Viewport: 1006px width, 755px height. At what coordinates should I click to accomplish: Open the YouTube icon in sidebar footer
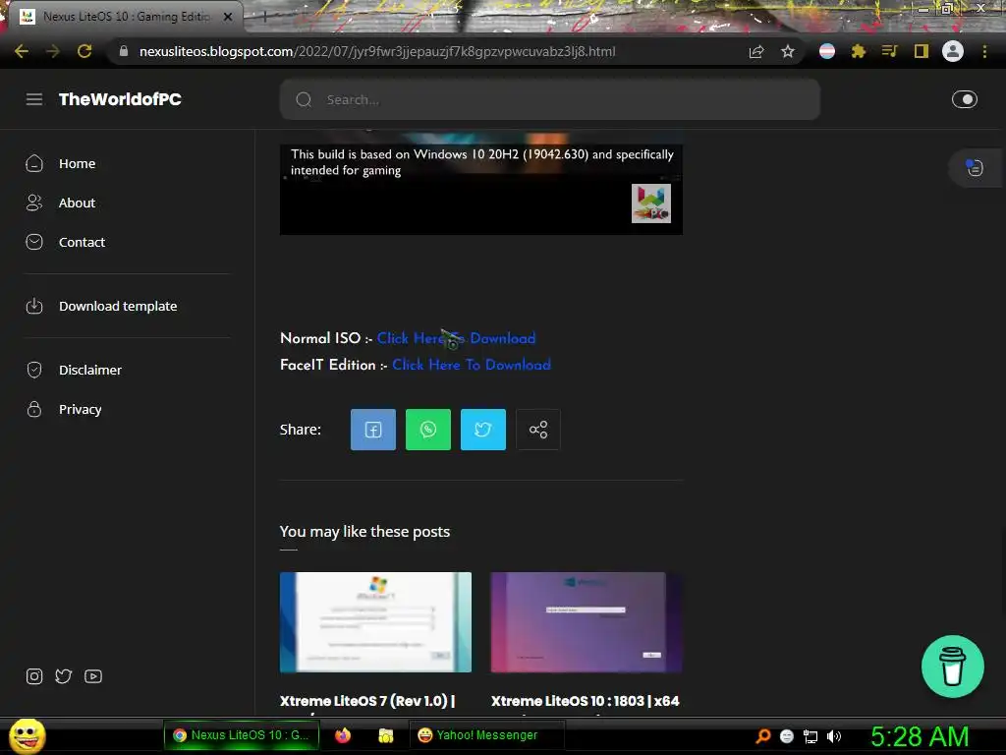(x=93, y=676)
